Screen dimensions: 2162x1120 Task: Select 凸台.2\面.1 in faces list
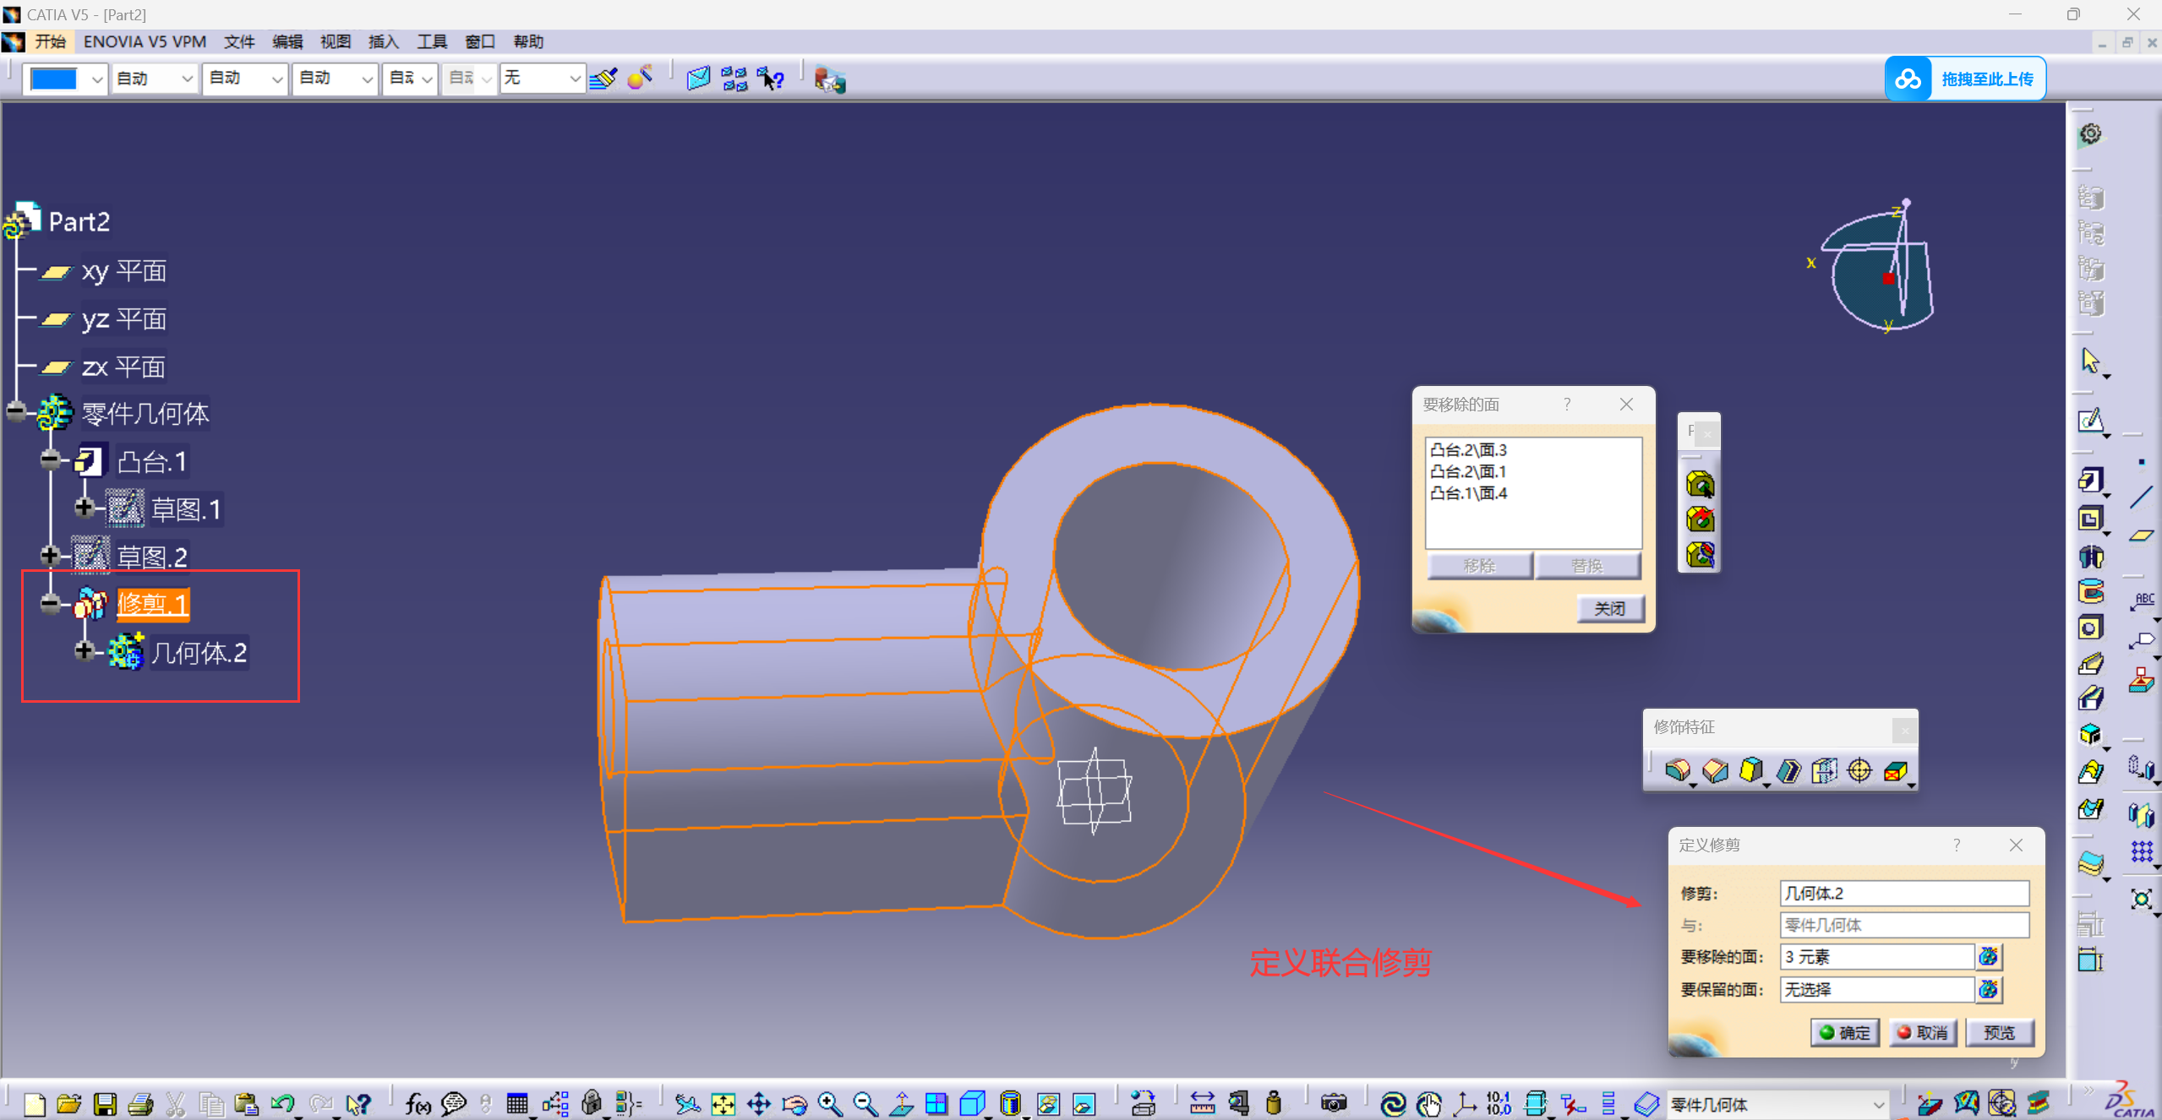(x=1468, y=471)
